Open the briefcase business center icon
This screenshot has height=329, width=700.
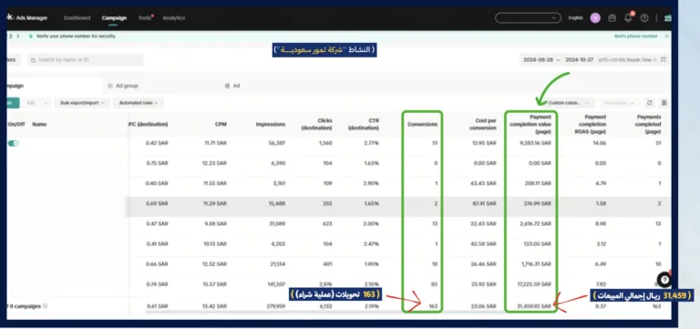point(612,18)
